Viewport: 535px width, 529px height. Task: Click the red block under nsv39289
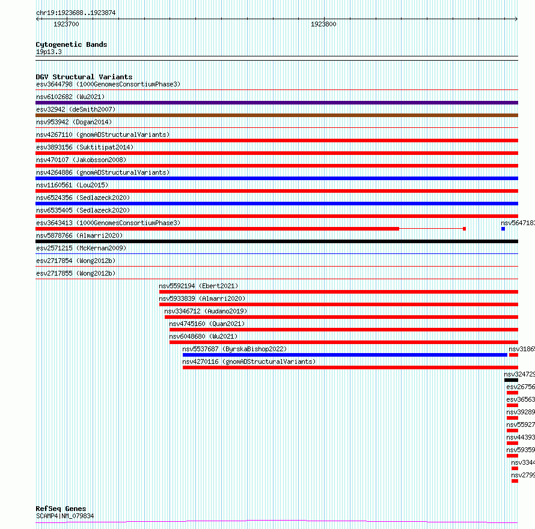tap(513, 418)
